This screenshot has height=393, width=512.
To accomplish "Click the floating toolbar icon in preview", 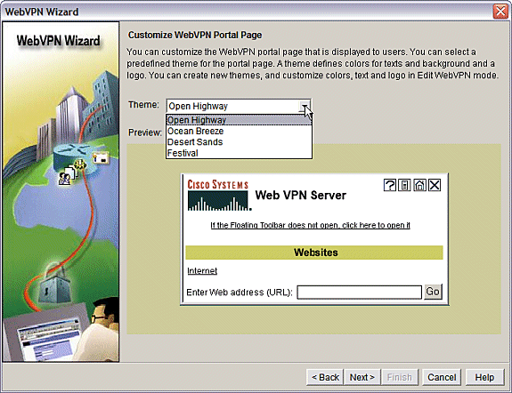I will [404, 185].
